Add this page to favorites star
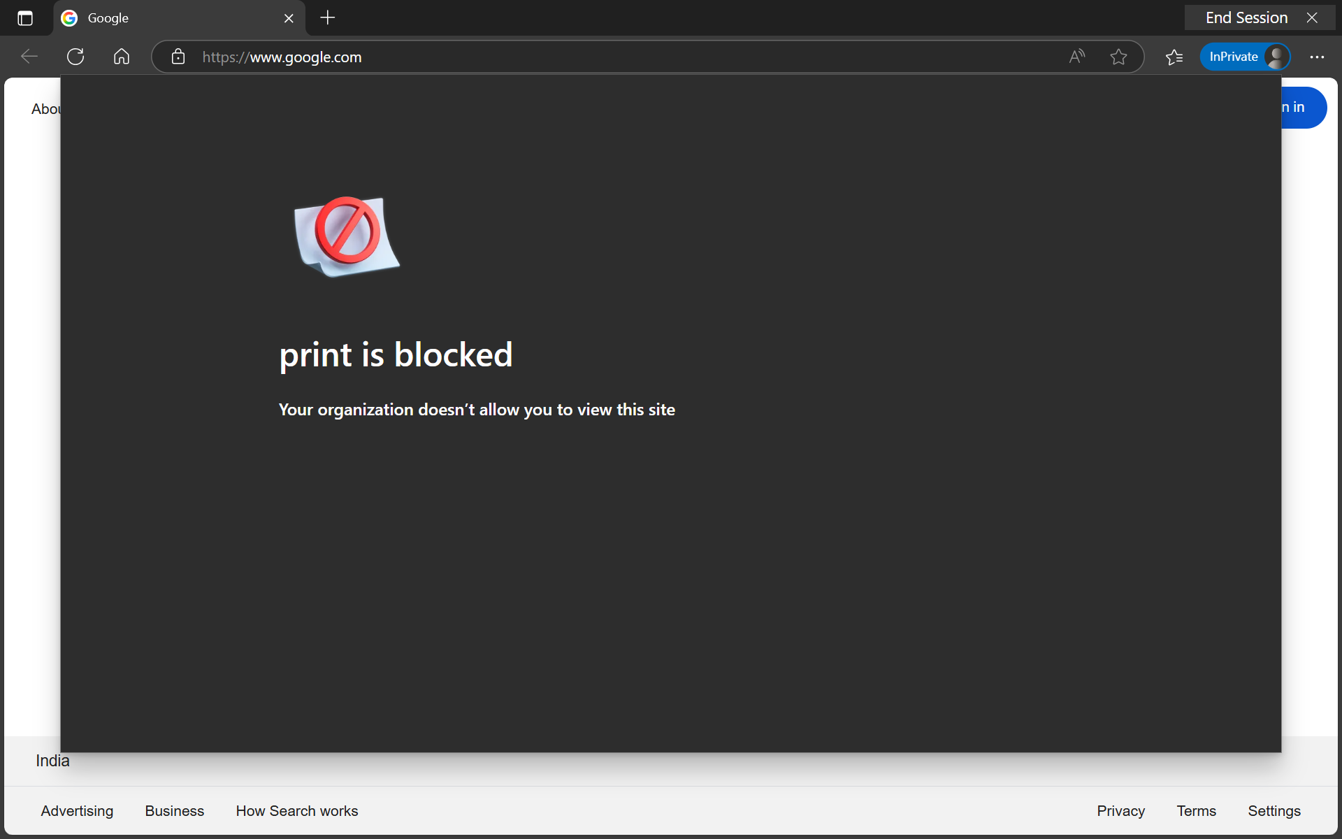The image size is (1342, 839). pyautogui.click(x=1118, y=57)
